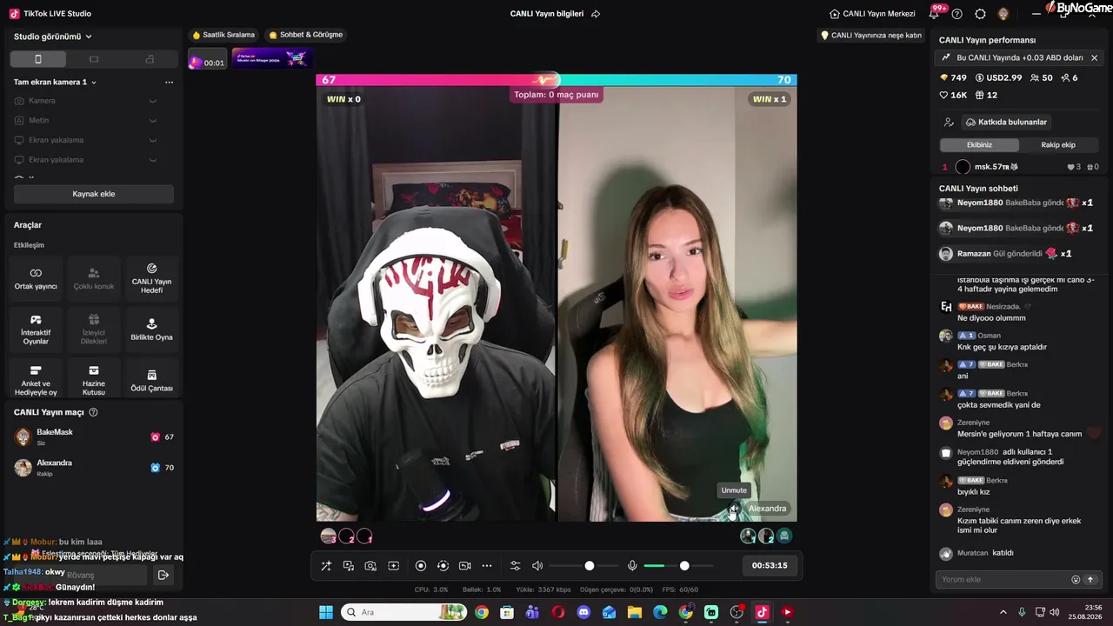This screenshot has height=626, width=1113.
Task: Send comment with the arrow button
Action: [1090, 579]
